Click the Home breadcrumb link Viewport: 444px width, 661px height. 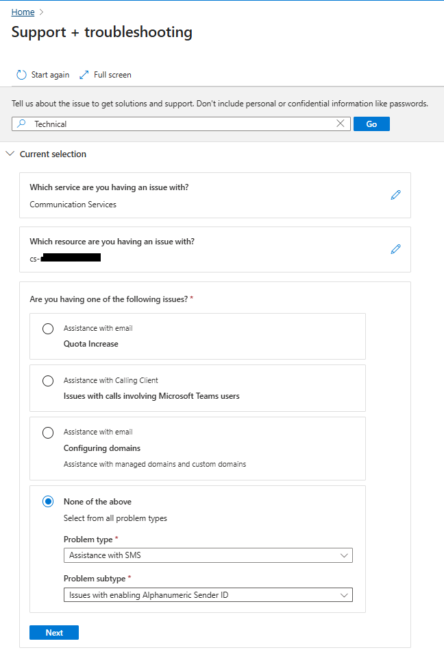(x=23, y=12)
